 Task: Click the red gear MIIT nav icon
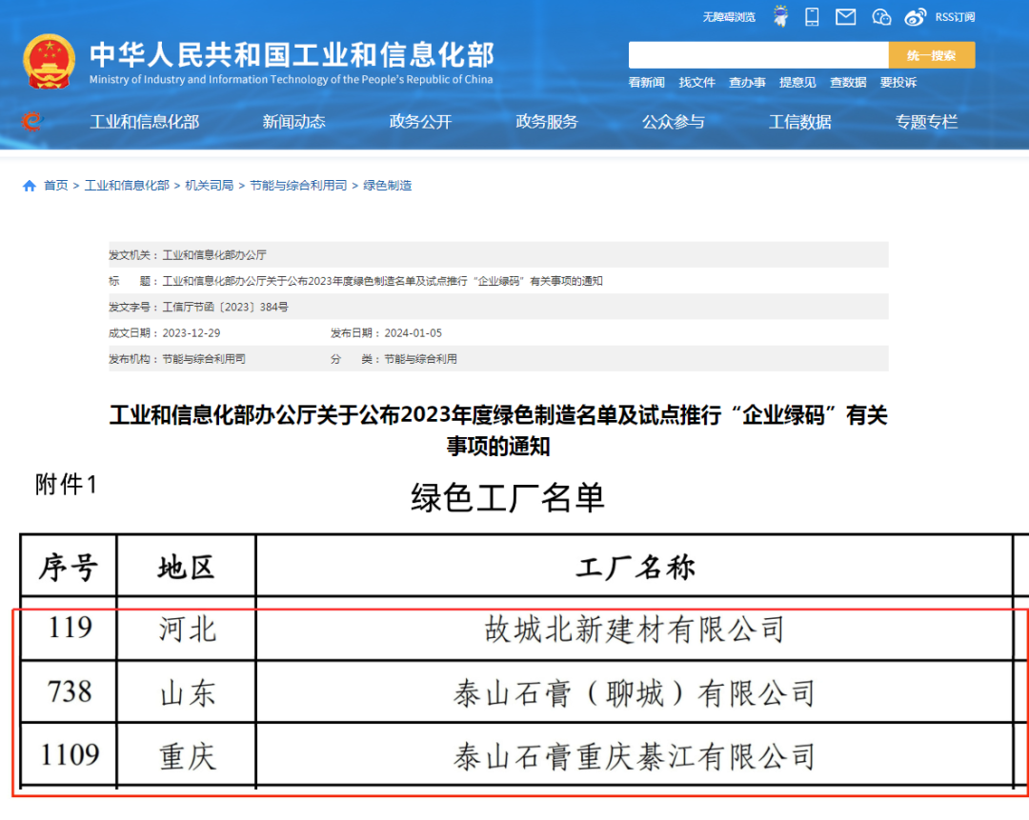click(32, 121)
